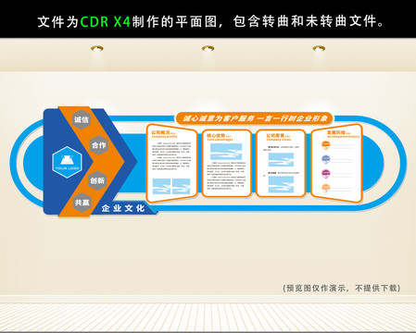The width and height of the screenshot is (416, 333).
Task: Click the 预览图仅作演示，不提供下载 notice
Action: [342, 288]
